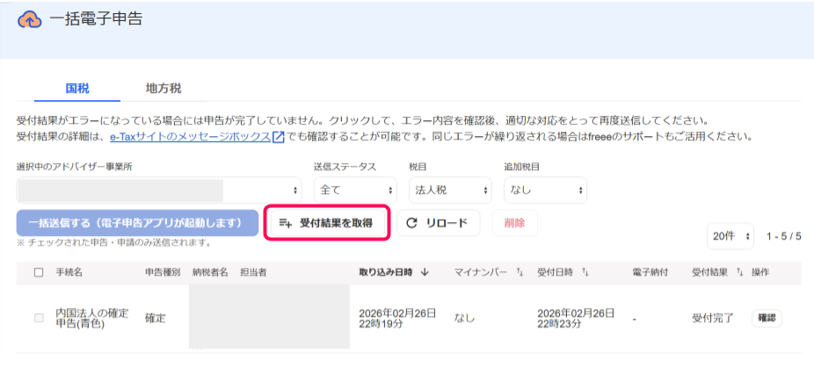Click the 内国法人の確定申告(青色) procedure name

point(92,319)
